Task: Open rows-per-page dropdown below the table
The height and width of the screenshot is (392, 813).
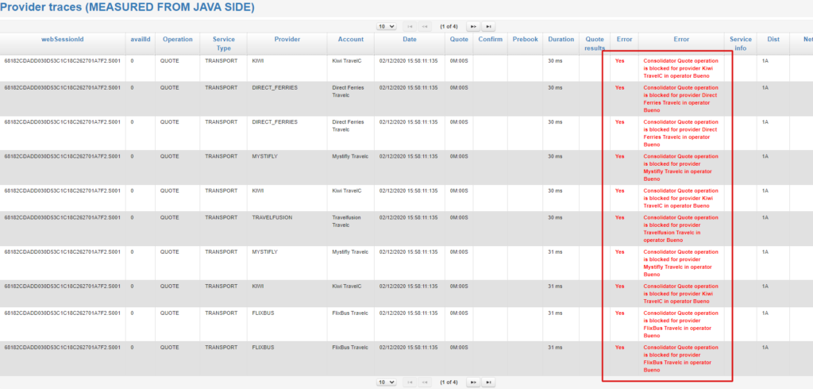Action: pos(386,382)
